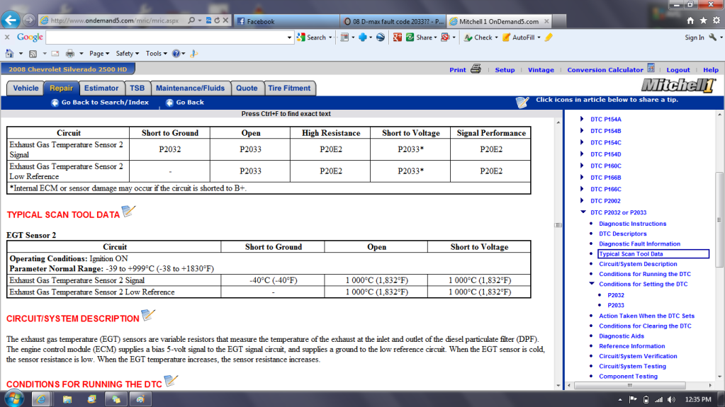Image resolution: width=725 pixels, height=407 pixels.
Task: Click the Google toolbar wrench settings icon
Action: click(x=714, y=38)
